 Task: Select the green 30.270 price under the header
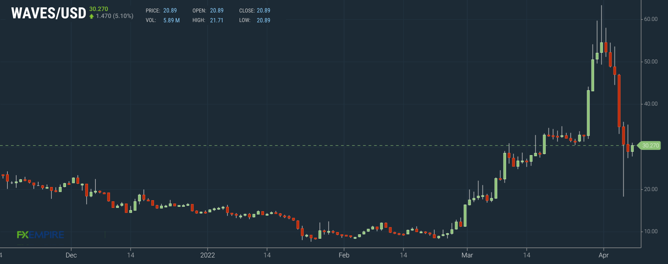tap(99, 9)
